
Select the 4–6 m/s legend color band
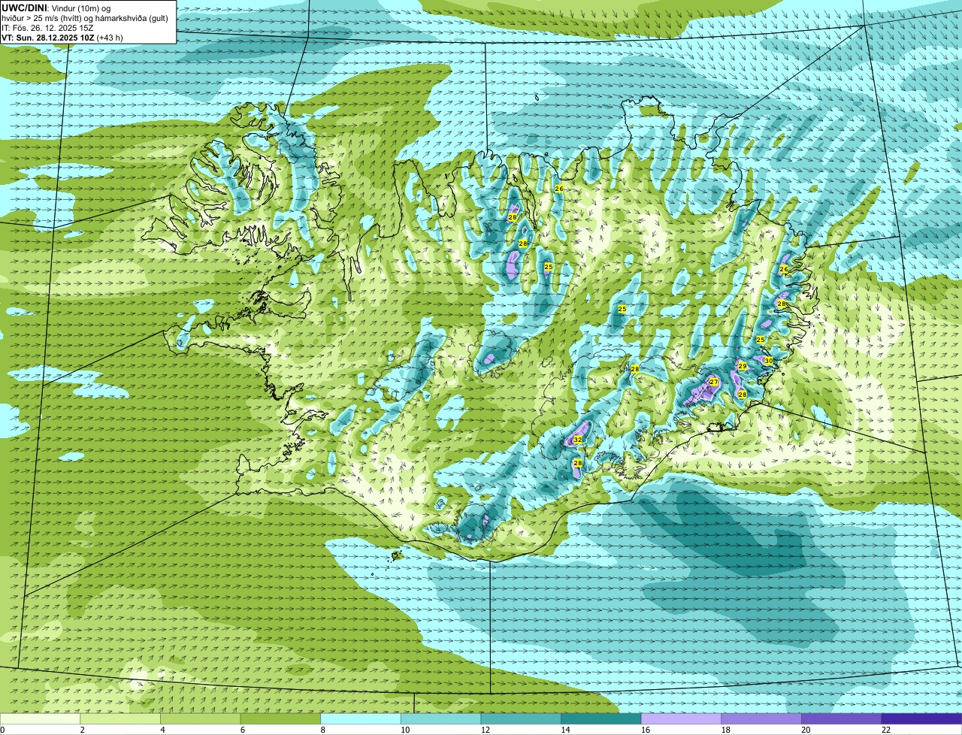pos(201,718)
